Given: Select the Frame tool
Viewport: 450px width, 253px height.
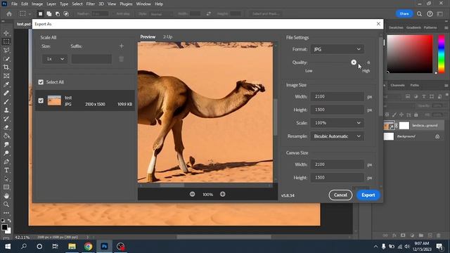Looking at the screenshot, I should (6, 76).
